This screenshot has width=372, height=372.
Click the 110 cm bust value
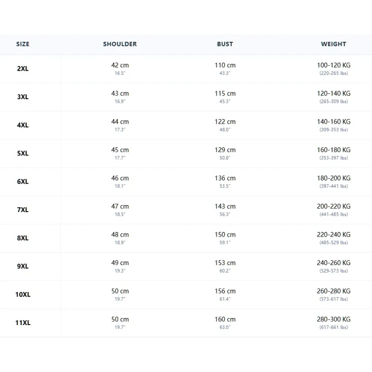(225, 65)
